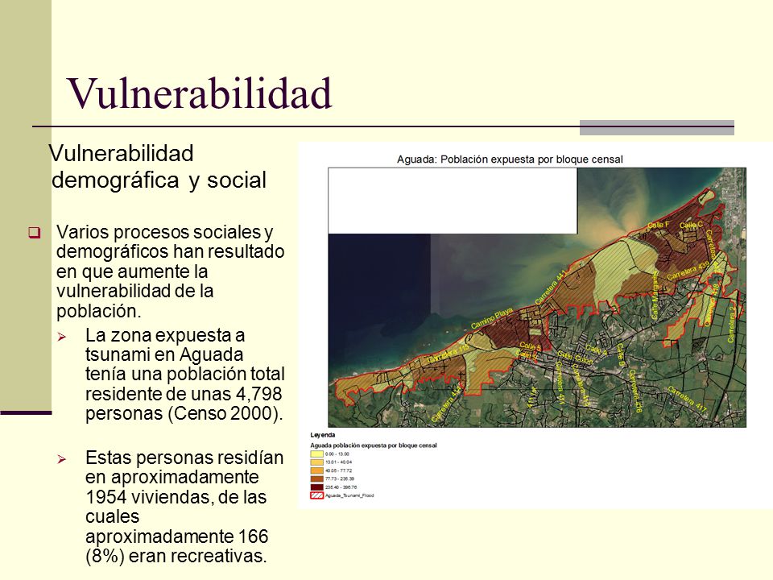Click the brown 77.73 - 236.39 legend swatch
773x580 pixels.
click(x=316, y=478)
